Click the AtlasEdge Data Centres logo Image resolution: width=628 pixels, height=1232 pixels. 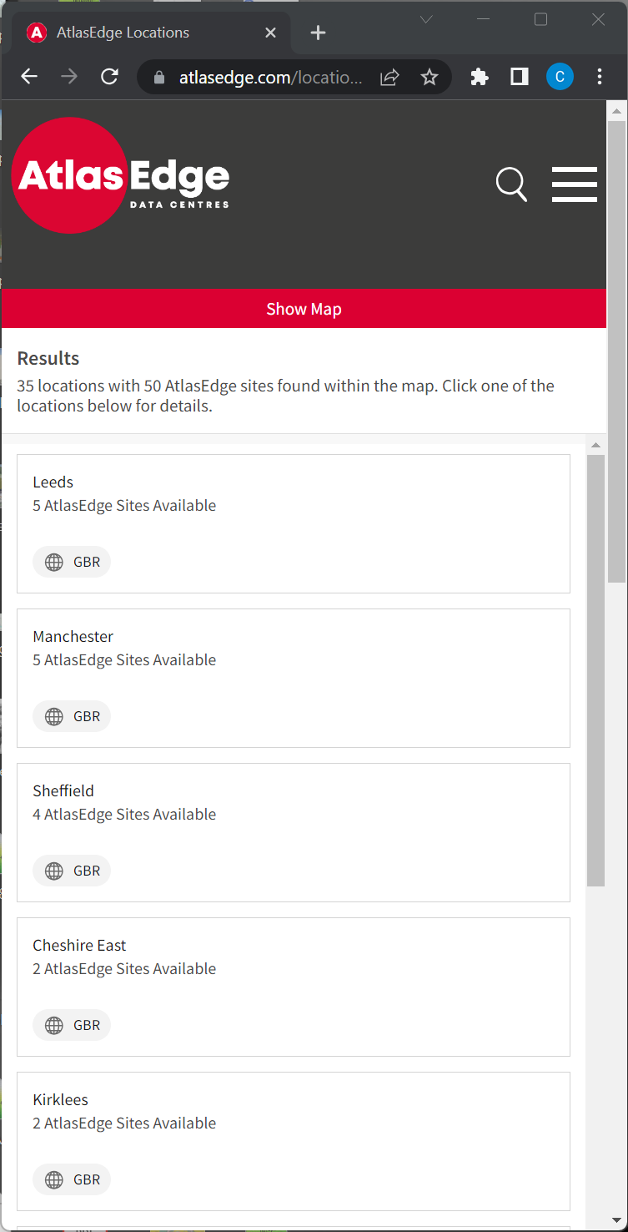pos(121,176)
